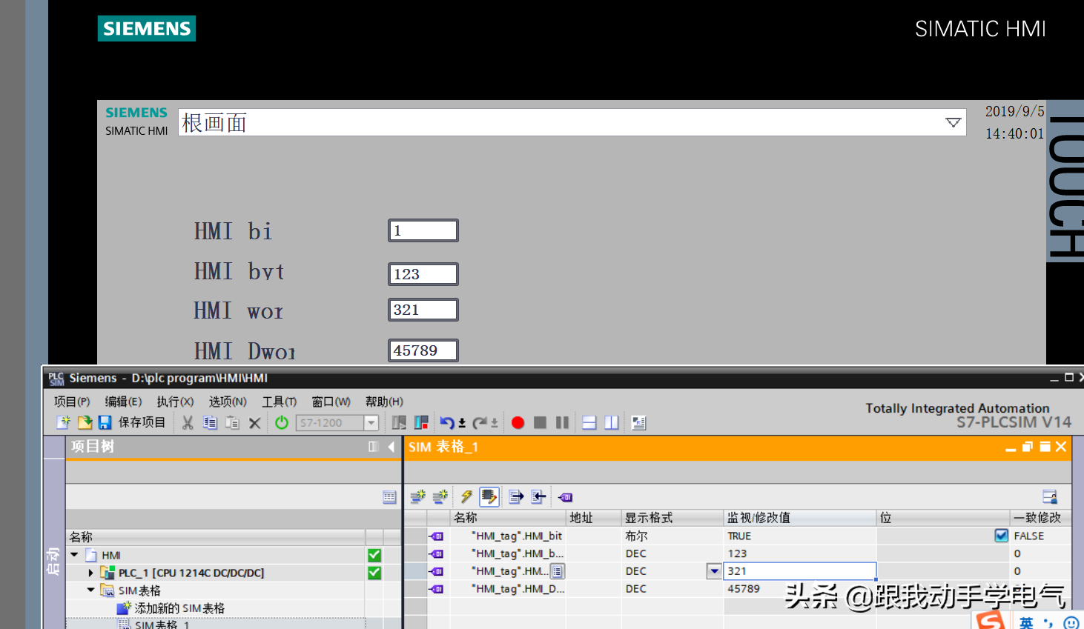1084x629 pixels.
Task: Expand the PLC_1 tree node
Action: (90, 573)
